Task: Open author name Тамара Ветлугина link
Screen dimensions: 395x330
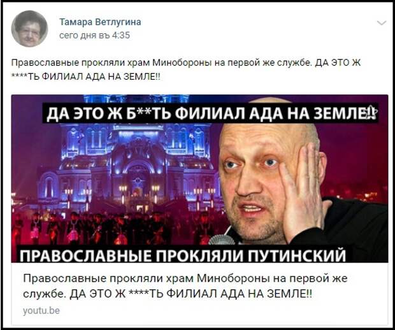Action: (100, 22)
